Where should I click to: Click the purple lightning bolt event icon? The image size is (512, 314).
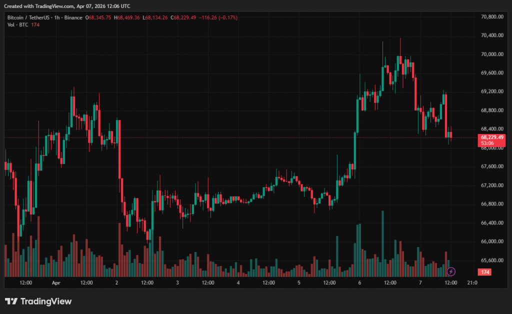point(451,271)
